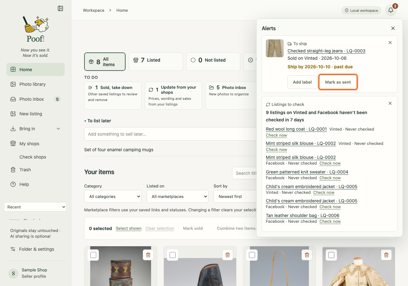This screenshot has height=286, width=408.
Task: Select the 8 All items tab
Action: pyautogui.click(x=105, y=62)
